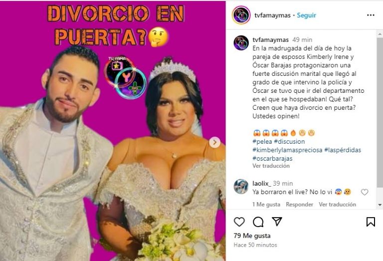Reply to laolix_ comment using Responder
The height and width of the screenshot is (261, 383).
[299, 204]
